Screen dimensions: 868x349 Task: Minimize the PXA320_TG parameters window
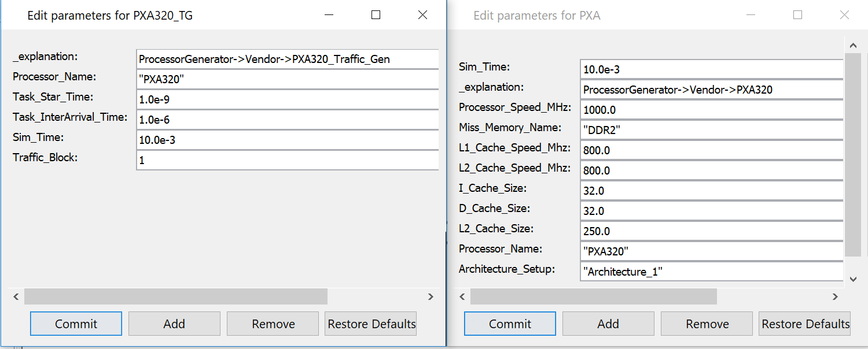click(329, 15)
